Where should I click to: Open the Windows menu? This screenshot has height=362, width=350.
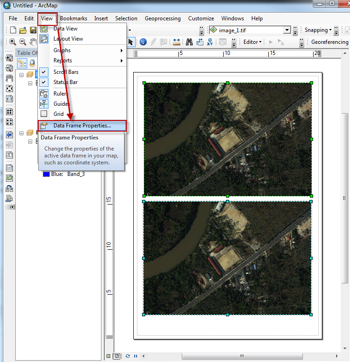click(x=232, y=18)
